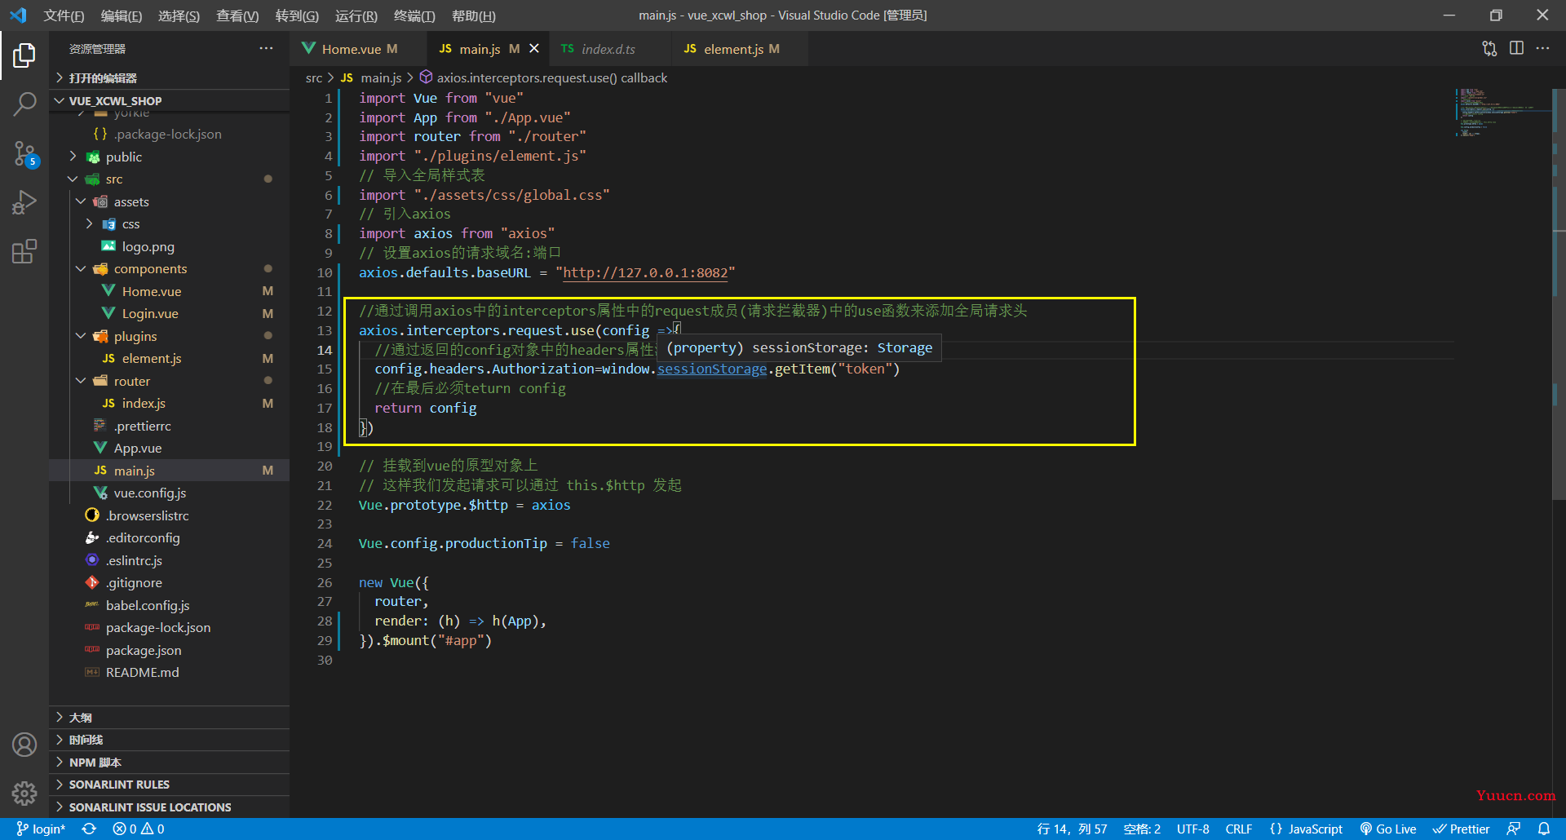The image size is (1566, 840).
Task: Expand the NPM 脚本 section
Action: click(x=169, y=763)
